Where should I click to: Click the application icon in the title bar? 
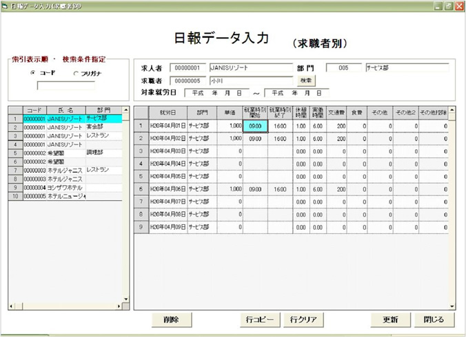pos(6,6)
